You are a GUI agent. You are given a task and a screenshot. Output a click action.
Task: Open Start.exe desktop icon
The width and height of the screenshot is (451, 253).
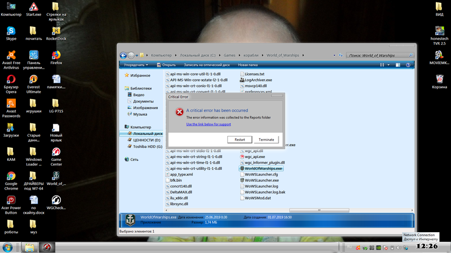[34, 9]
